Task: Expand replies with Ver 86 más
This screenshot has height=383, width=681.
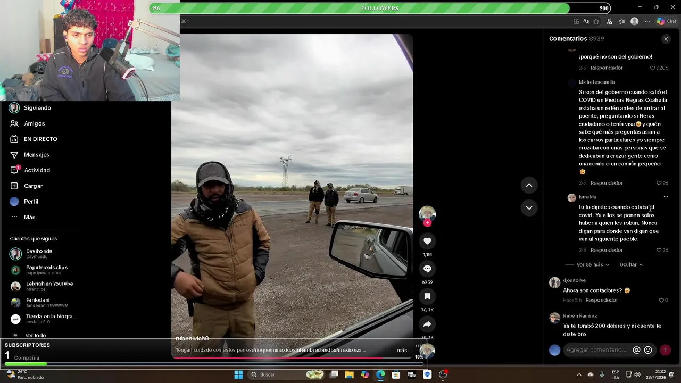Action: 593,264
